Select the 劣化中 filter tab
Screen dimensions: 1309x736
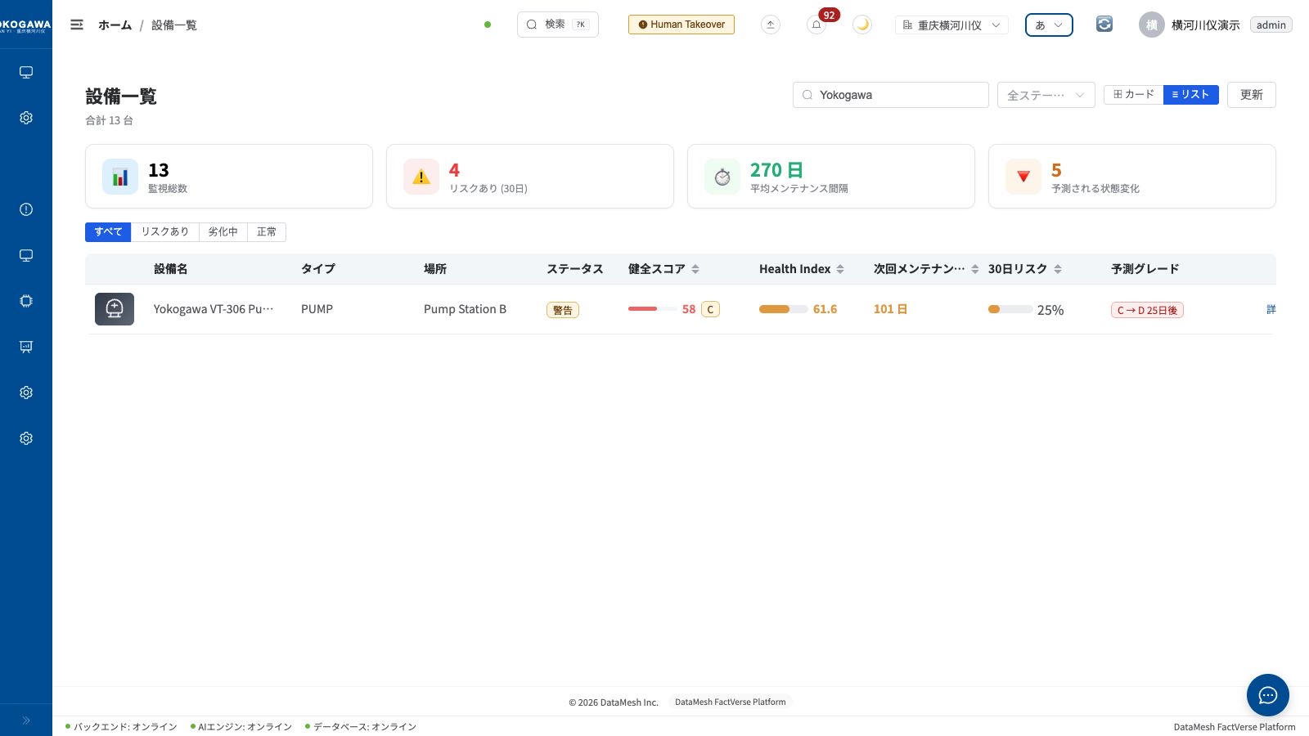point(223,232)
